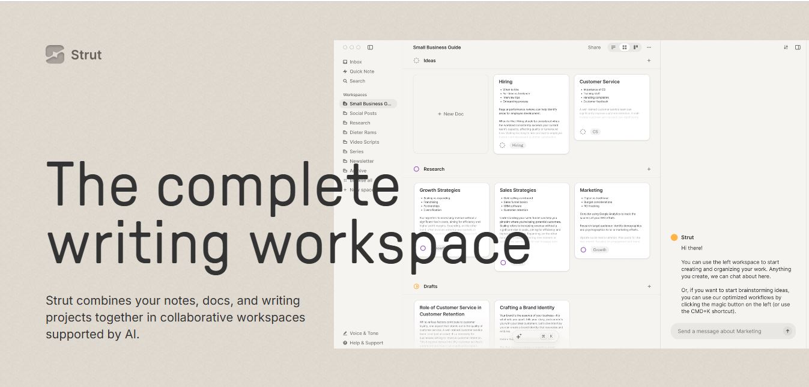
Task: Open the three-dot more options menu
Action: [649, 47]
